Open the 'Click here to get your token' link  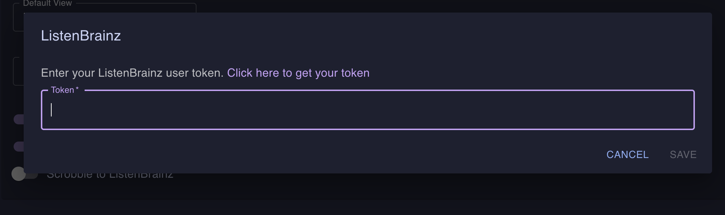pos(298,73)
